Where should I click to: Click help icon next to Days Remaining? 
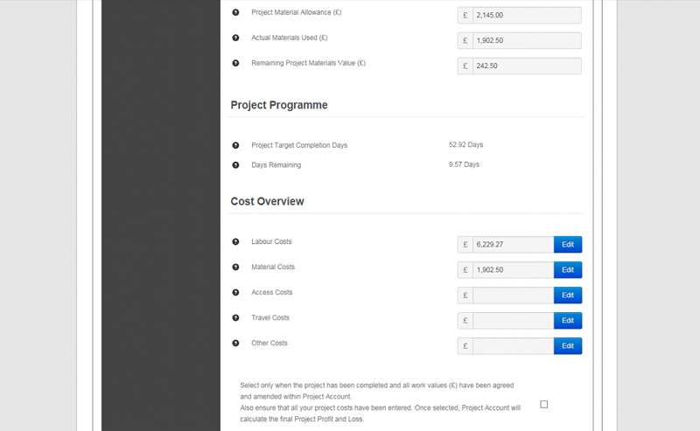235,165
